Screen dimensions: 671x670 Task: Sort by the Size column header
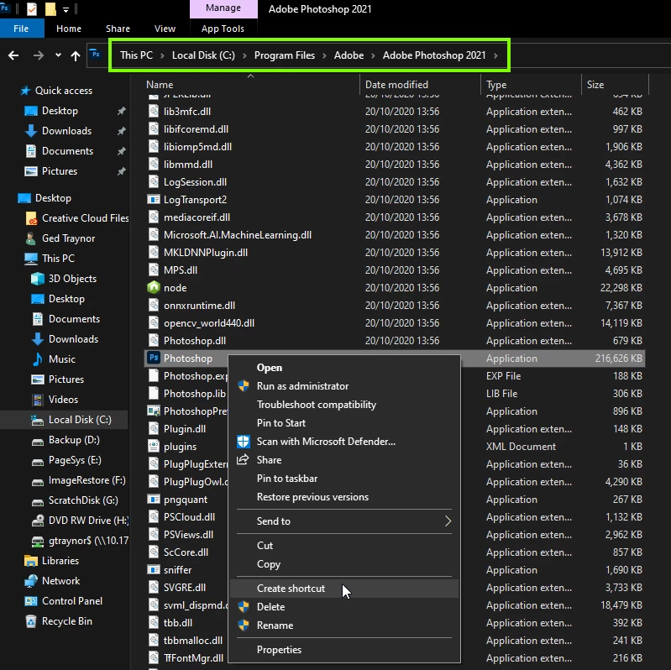point(616,84)
